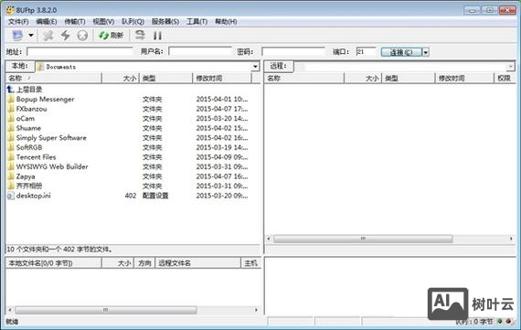
Task: Open the 视图(V) menu
Action: [x=103, y=22]
